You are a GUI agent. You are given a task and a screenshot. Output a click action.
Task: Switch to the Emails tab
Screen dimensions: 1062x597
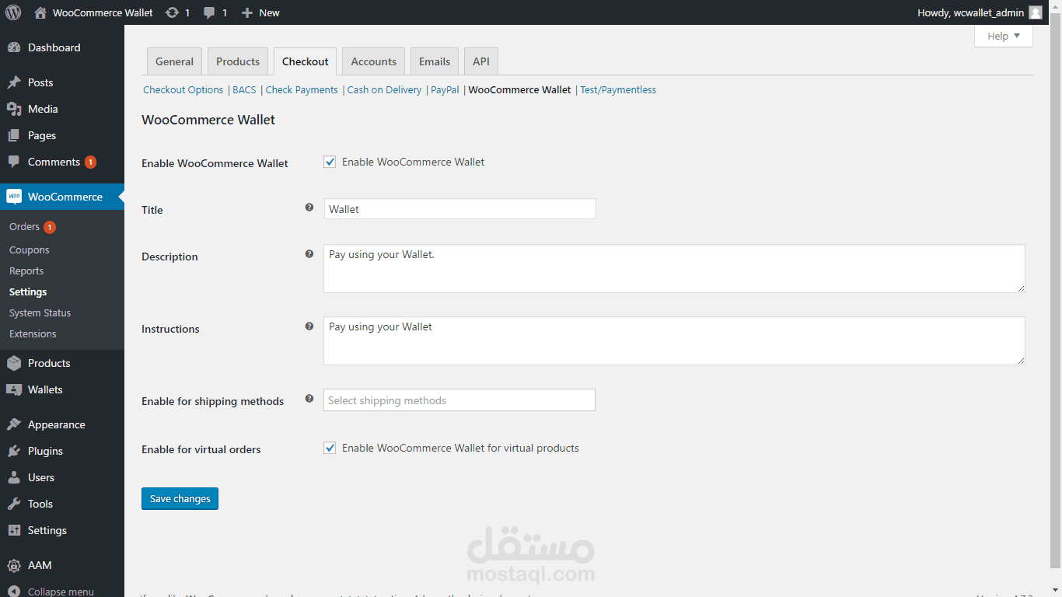coord(435,61)
